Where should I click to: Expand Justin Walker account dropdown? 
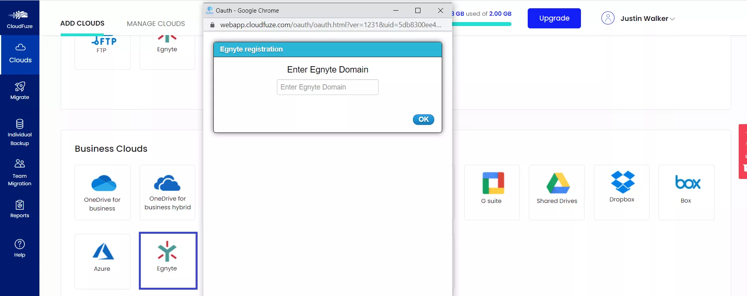[648, 19]
